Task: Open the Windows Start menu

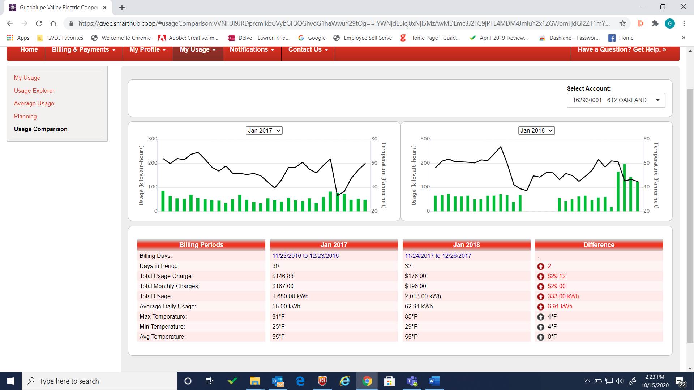Action: (11, 381)
